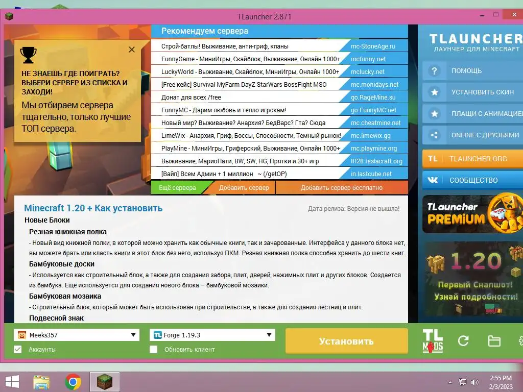Open Online с друзьями menu item
Viewport: 523px width, 392px height.
click(x=472, y=135)
